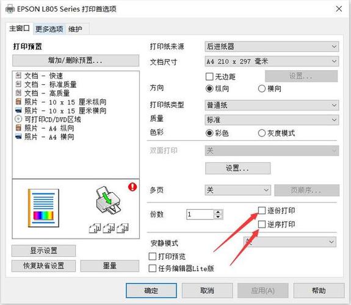Click the third page-order icon labeled 3
Viewport: 351px width, 305px height.
coord(123,228)
